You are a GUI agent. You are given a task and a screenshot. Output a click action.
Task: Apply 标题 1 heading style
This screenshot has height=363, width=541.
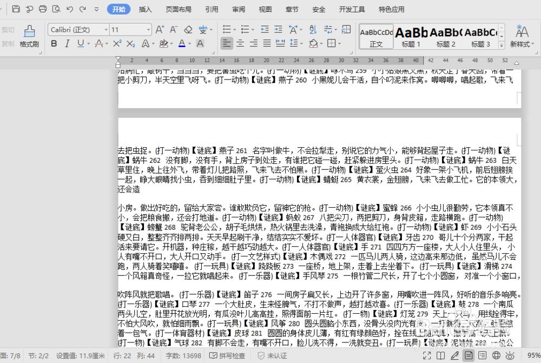point(411,36)
